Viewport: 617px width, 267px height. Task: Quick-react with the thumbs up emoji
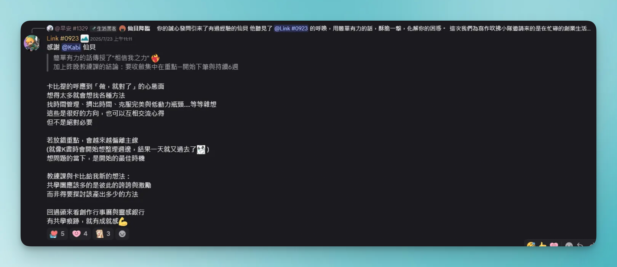[542, 245]
